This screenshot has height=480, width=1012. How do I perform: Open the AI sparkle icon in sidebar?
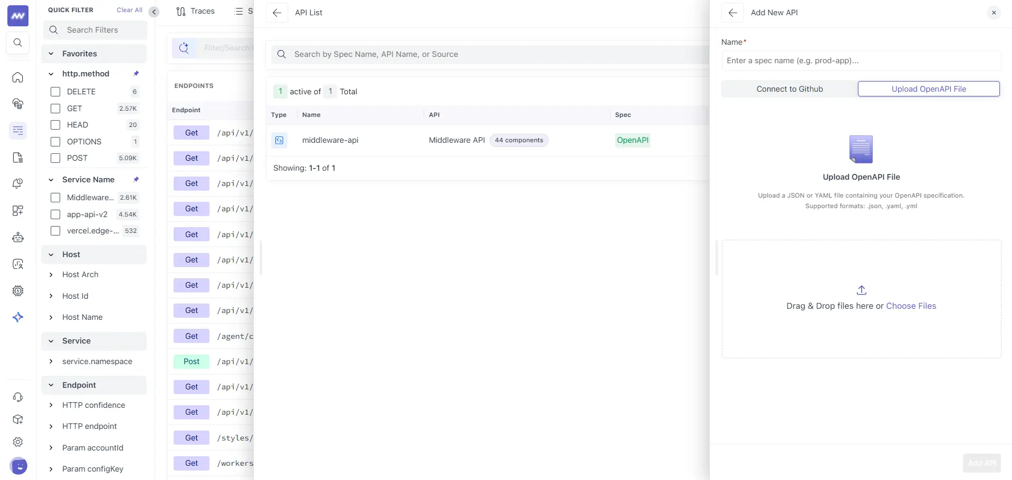click(x=18, y=317)
